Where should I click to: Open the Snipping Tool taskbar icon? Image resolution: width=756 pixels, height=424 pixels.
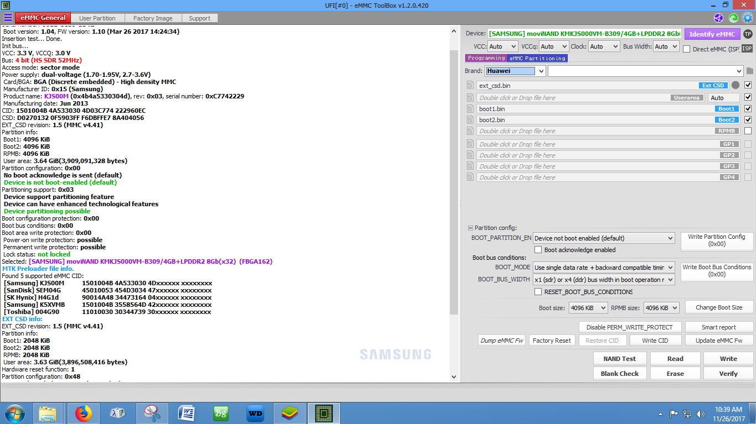point(152,413)
